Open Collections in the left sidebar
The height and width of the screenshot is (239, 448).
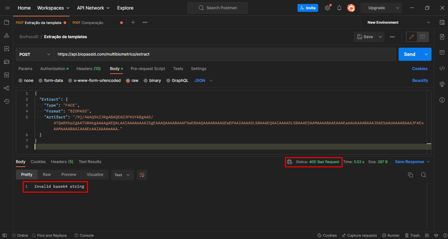[x=7, y=22]
